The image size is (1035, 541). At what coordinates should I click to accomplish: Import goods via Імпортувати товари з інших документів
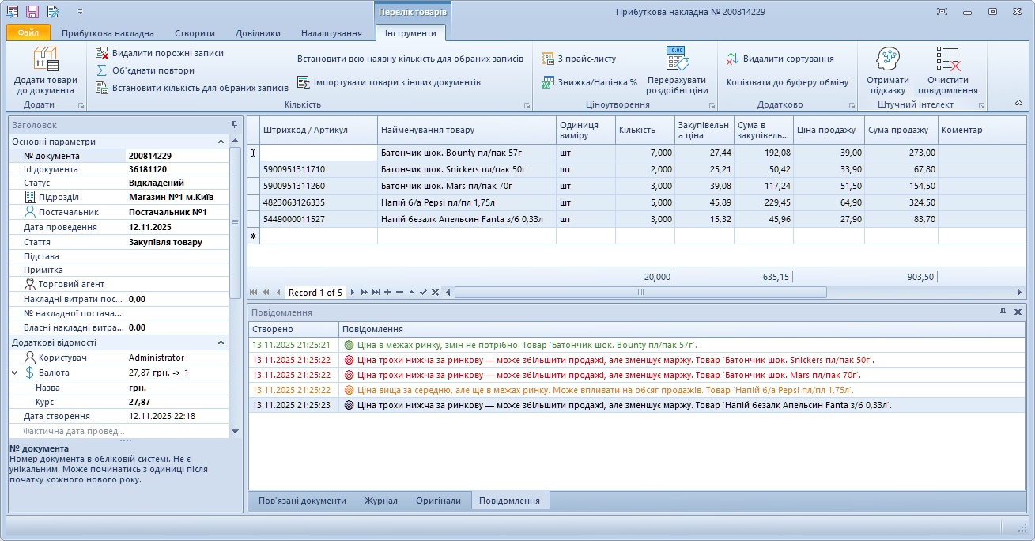pyautogui.click(x=396, y=82)
